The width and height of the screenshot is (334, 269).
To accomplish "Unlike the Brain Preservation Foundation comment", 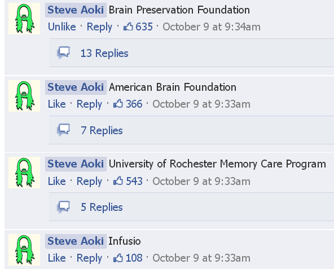I will (x=62, y=27).
